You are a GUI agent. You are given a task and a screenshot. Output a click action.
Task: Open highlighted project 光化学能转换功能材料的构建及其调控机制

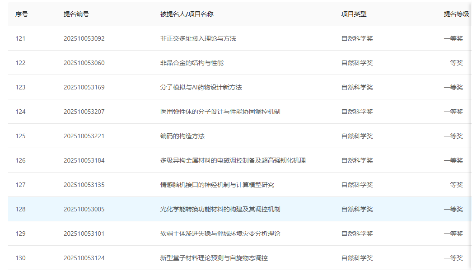pos(220,209)
